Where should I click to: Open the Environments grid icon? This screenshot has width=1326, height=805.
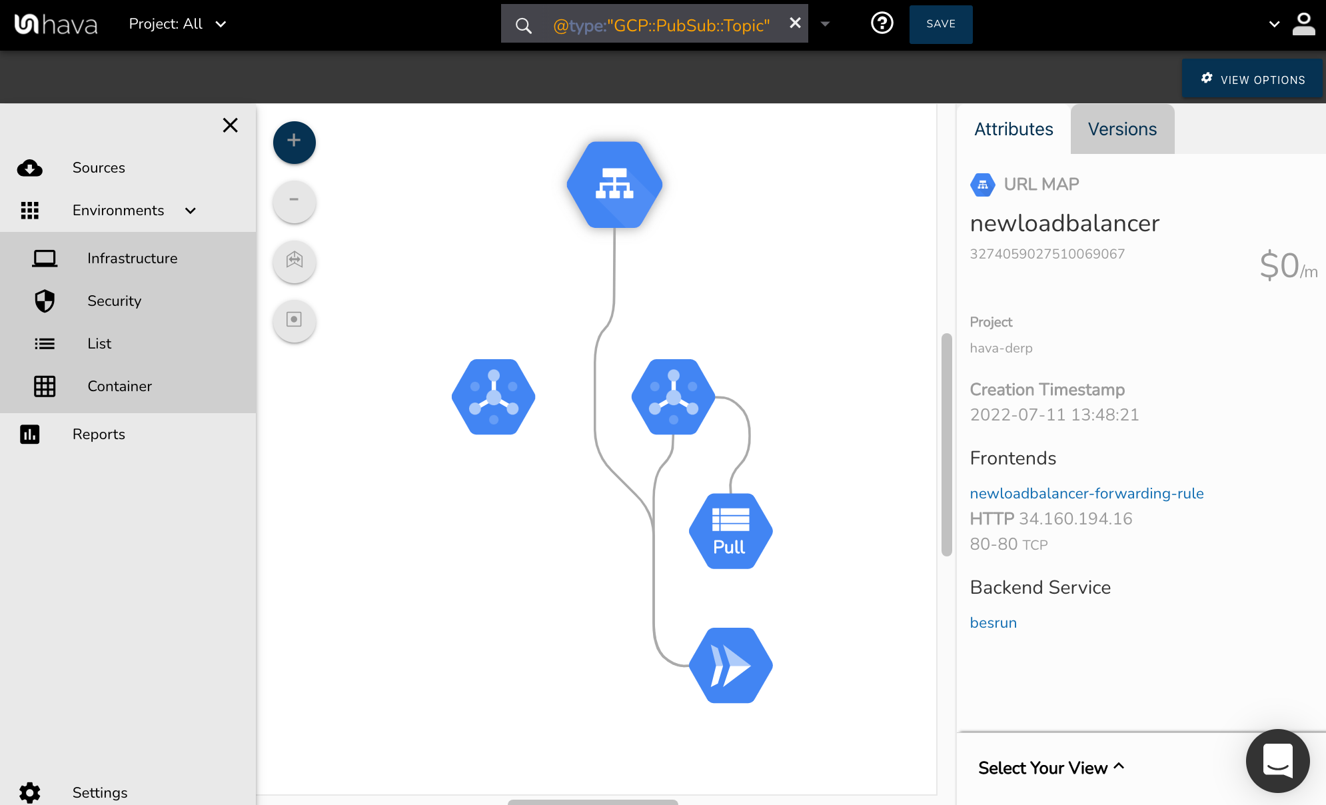pos(30,210)
